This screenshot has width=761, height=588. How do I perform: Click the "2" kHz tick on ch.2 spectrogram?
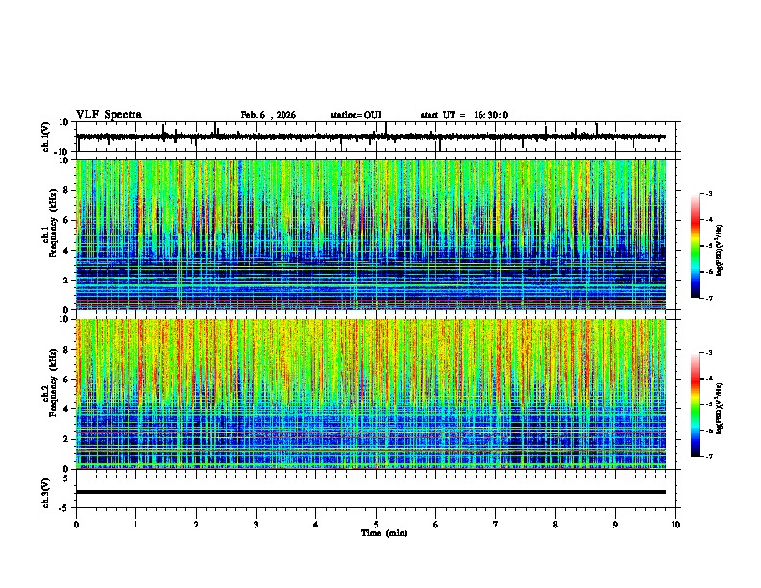click(x=66, y=439)
